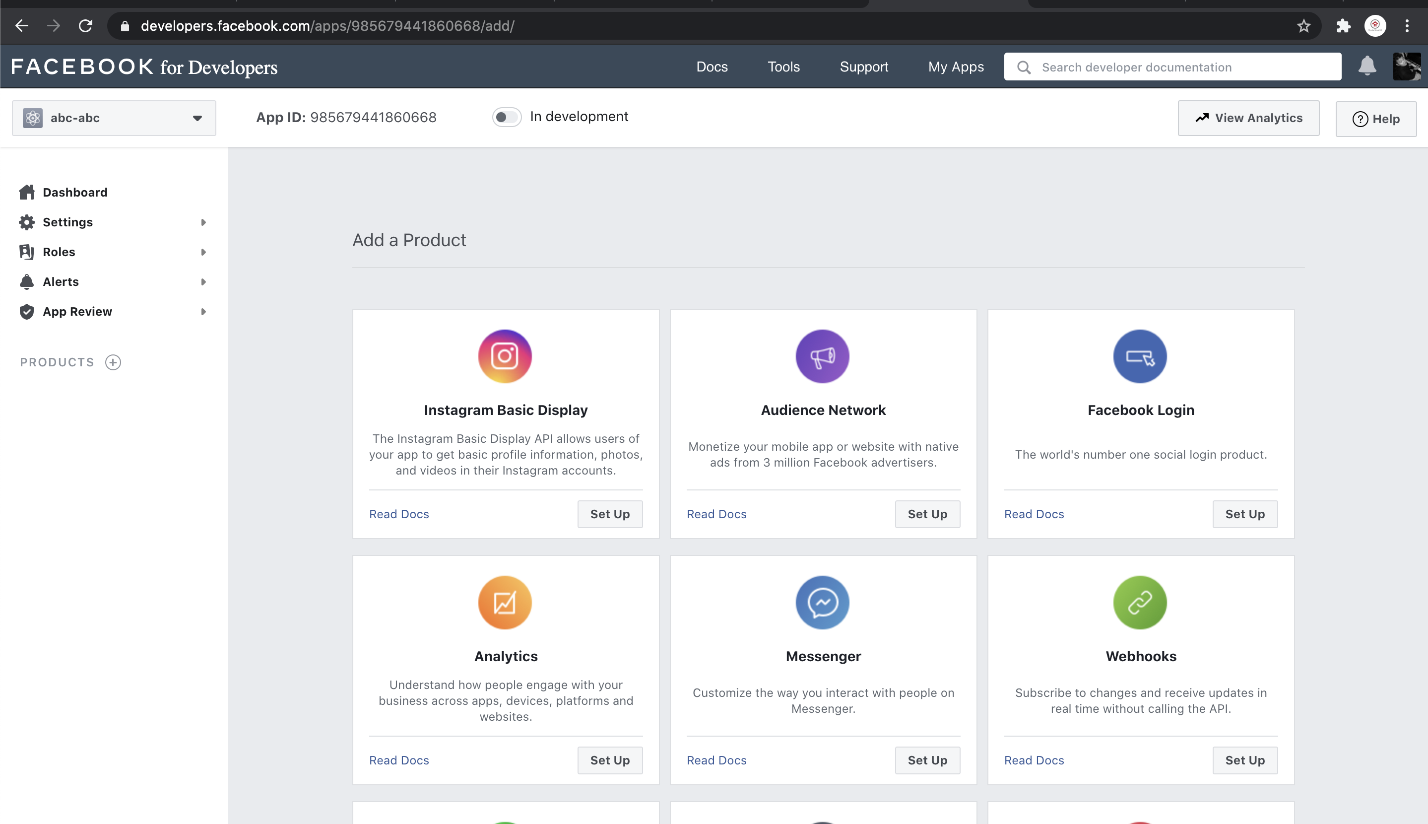This screenshot has width=1428, height=824.
Task: Click the View Analytics button
Action: [x=1249, y=118]
